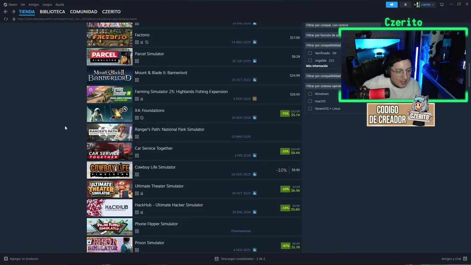This screenshot has height=265, width=471.
Task: Click the plus icon for Agregar un producto
Action: (x=6, y=259)
